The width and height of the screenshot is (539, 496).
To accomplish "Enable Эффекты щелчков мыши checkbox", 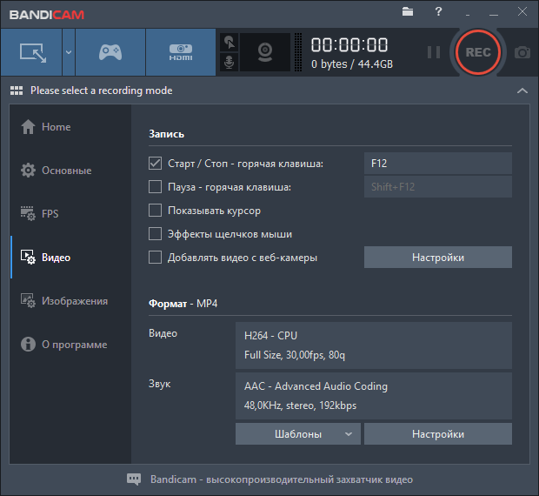I will [156, 234].
